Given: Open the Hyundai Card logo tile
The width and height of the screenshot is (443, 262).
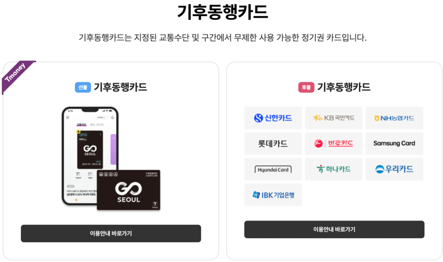Looking at the screenshot, I should [x=273, y=169].
